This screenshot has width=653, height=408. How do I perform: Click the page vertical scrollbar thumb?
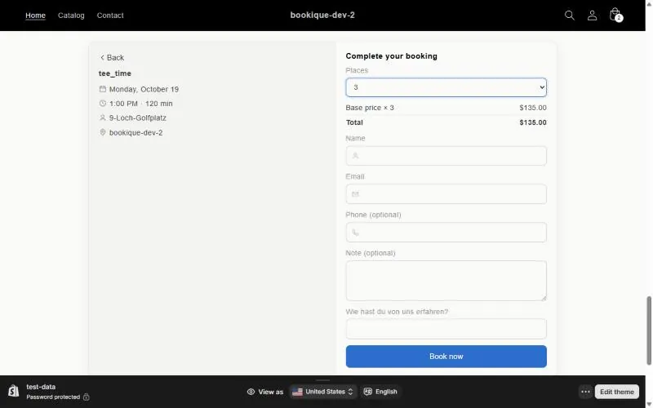[649, 331]
